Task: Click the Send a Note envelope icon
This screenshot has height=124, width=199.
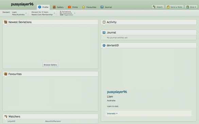Action: tap(168, 7)
